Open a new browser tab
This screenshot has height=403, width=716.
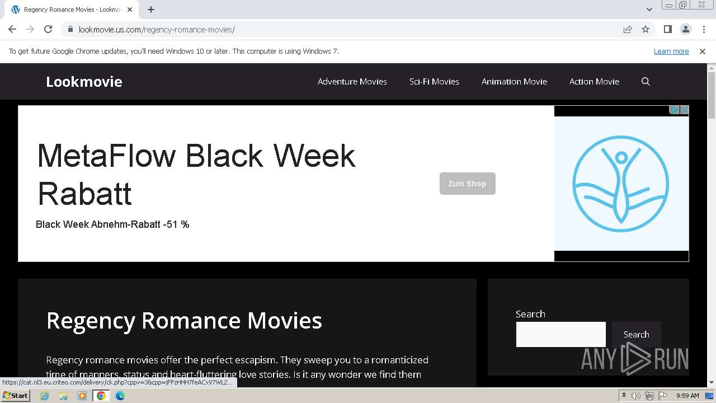pos(151,10)
